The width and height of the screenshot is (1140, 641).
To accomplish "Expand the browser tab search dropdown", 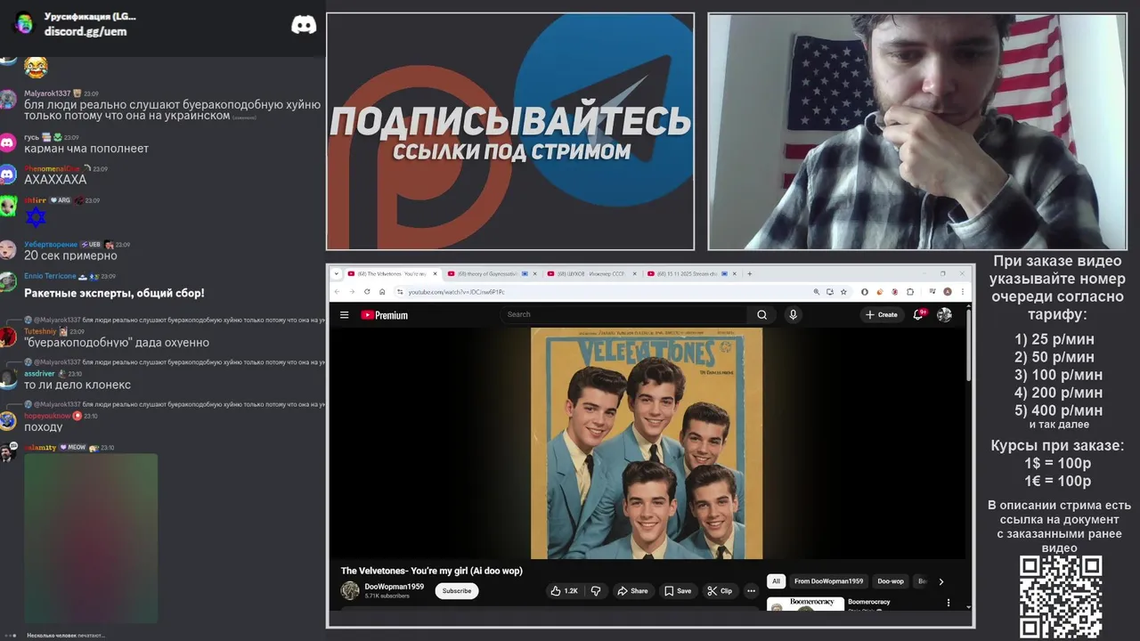I will click(337, 274).
